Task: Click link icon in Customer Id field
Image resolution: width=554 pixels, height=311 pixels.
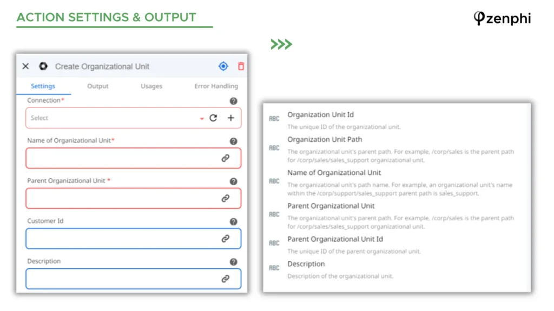Action: coord(226,239)
